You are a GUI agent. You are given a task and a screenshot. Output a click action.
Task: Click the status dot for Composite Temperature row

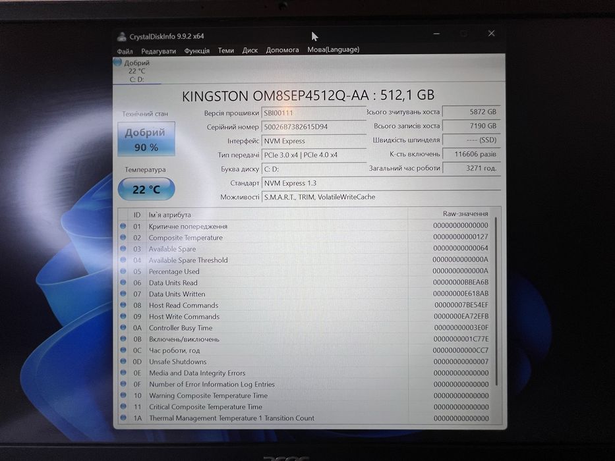[123, 237]
